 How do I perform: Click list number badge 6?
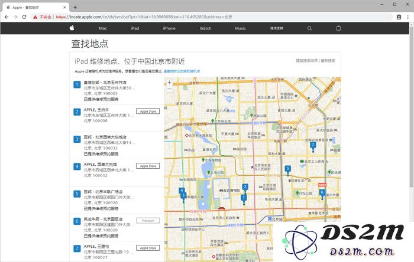click(x=77, y=221)
